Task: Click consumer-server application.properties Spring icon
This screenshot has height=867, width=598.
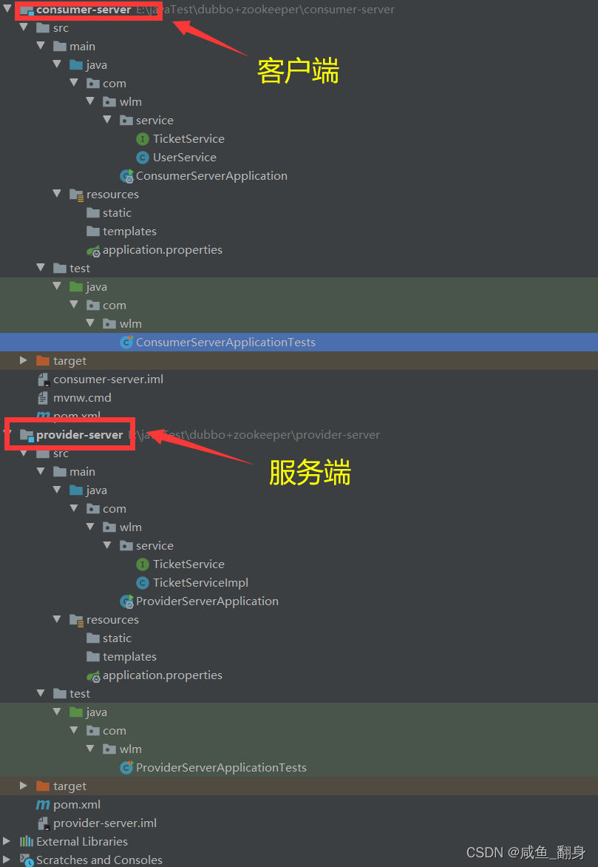Action: click(x=93, y=251)
